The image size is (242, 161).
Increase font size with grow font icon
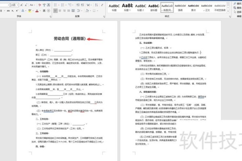[21, 5]
